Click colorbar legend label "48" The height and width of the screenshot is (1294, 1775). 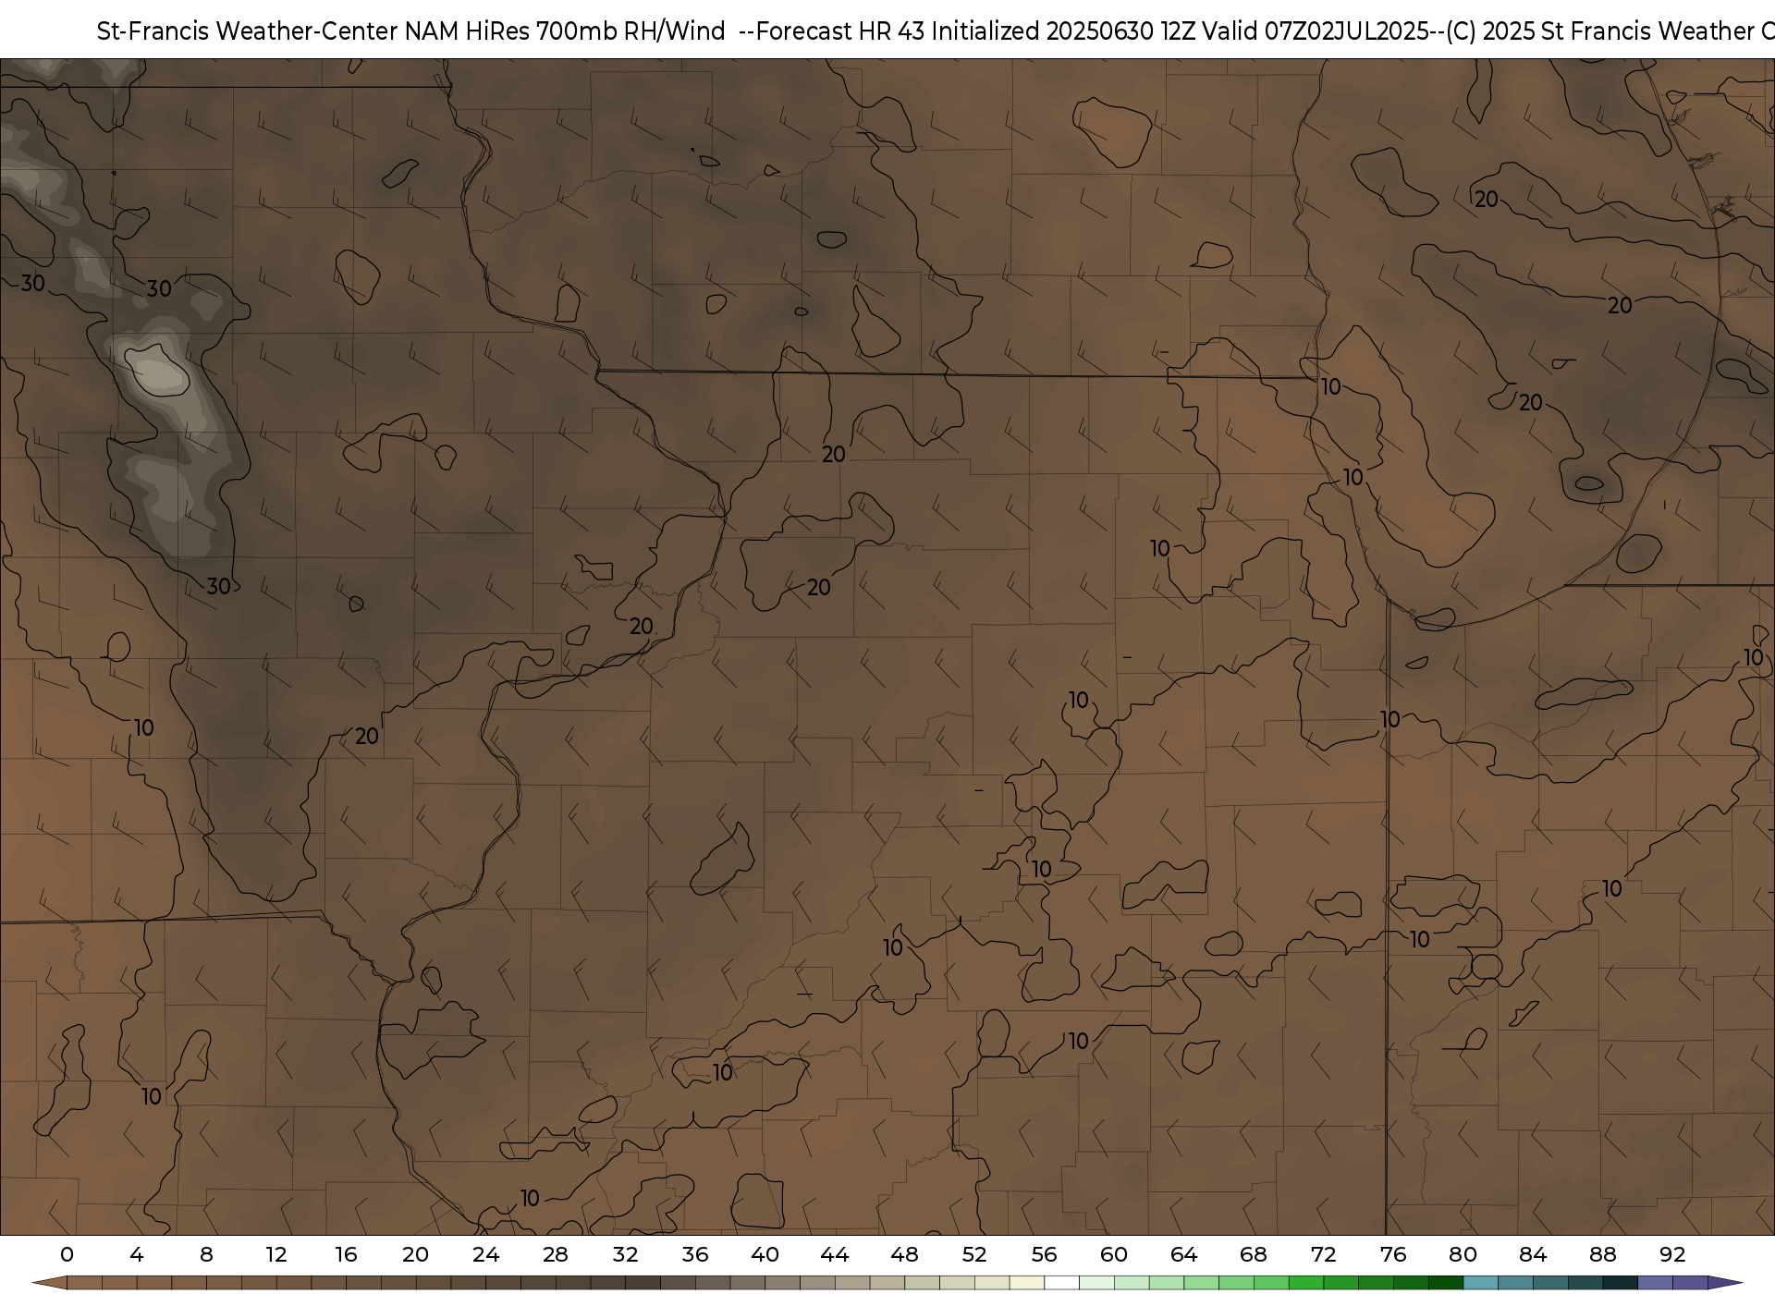point(904,1254)
